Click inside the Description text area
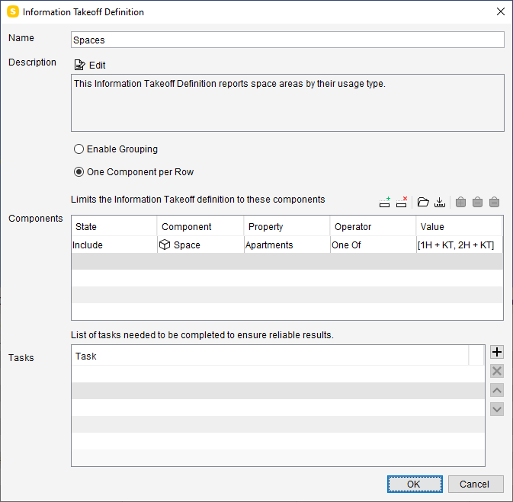513x502 pixels. 287,103
